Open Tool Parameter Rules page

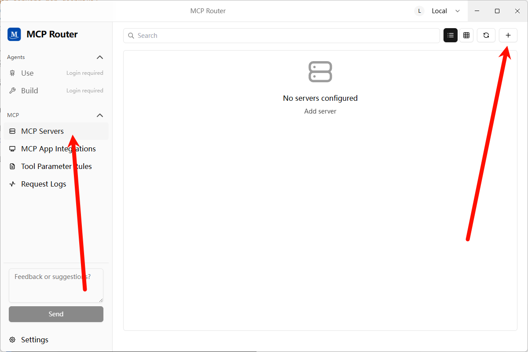[x=56, y=166]
